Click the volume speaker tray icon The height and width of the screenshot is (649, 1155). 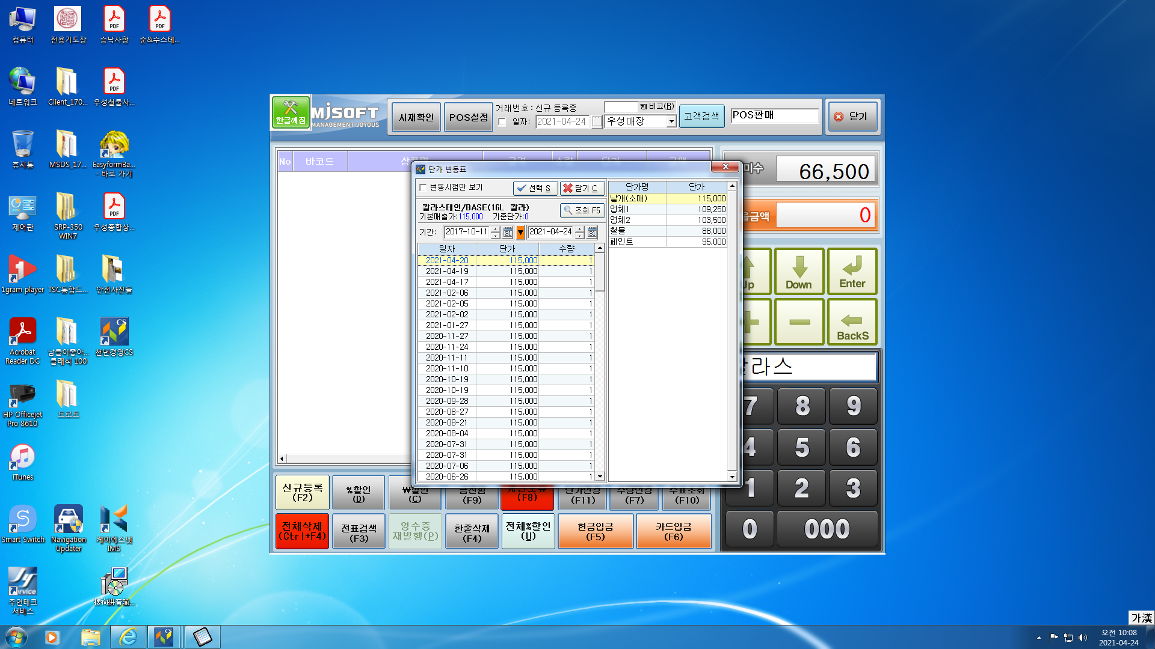[1083, 638]
